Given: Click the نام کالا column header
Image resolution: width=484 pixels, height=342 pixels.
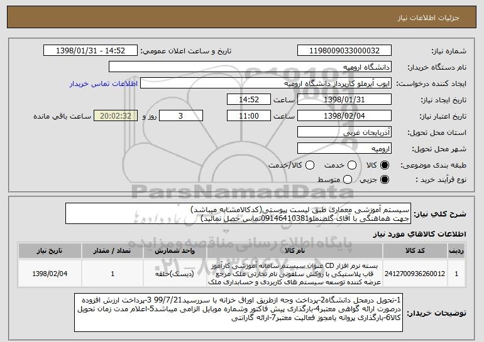Looking at the screenshot, I should 295,251.
